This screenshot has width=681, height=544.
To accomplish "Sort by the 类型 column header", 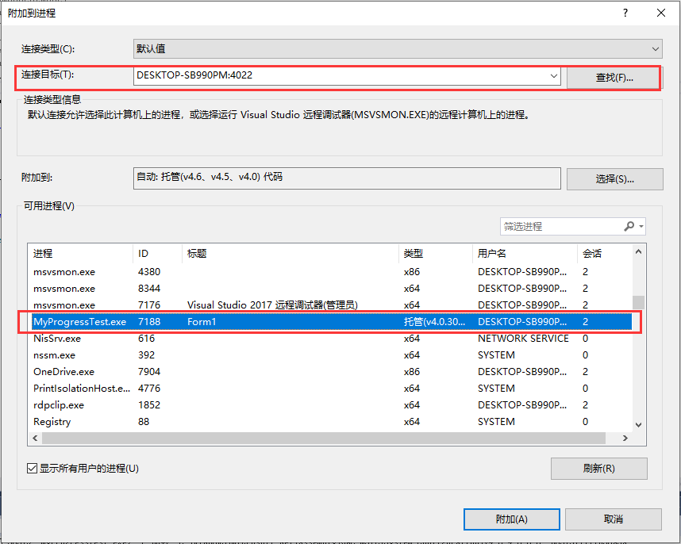I will tap(435, 253).
